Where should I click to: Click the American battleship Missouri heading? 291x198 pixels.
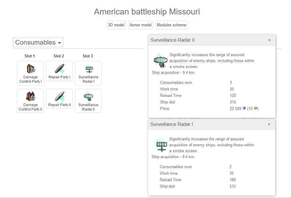147,12
